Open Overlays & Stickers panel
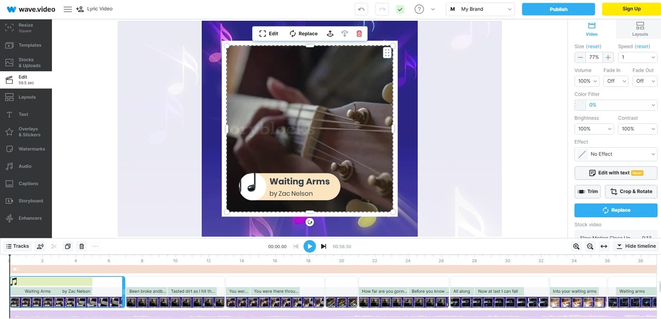This screenshot has height=319, width=661. (26, 132)
